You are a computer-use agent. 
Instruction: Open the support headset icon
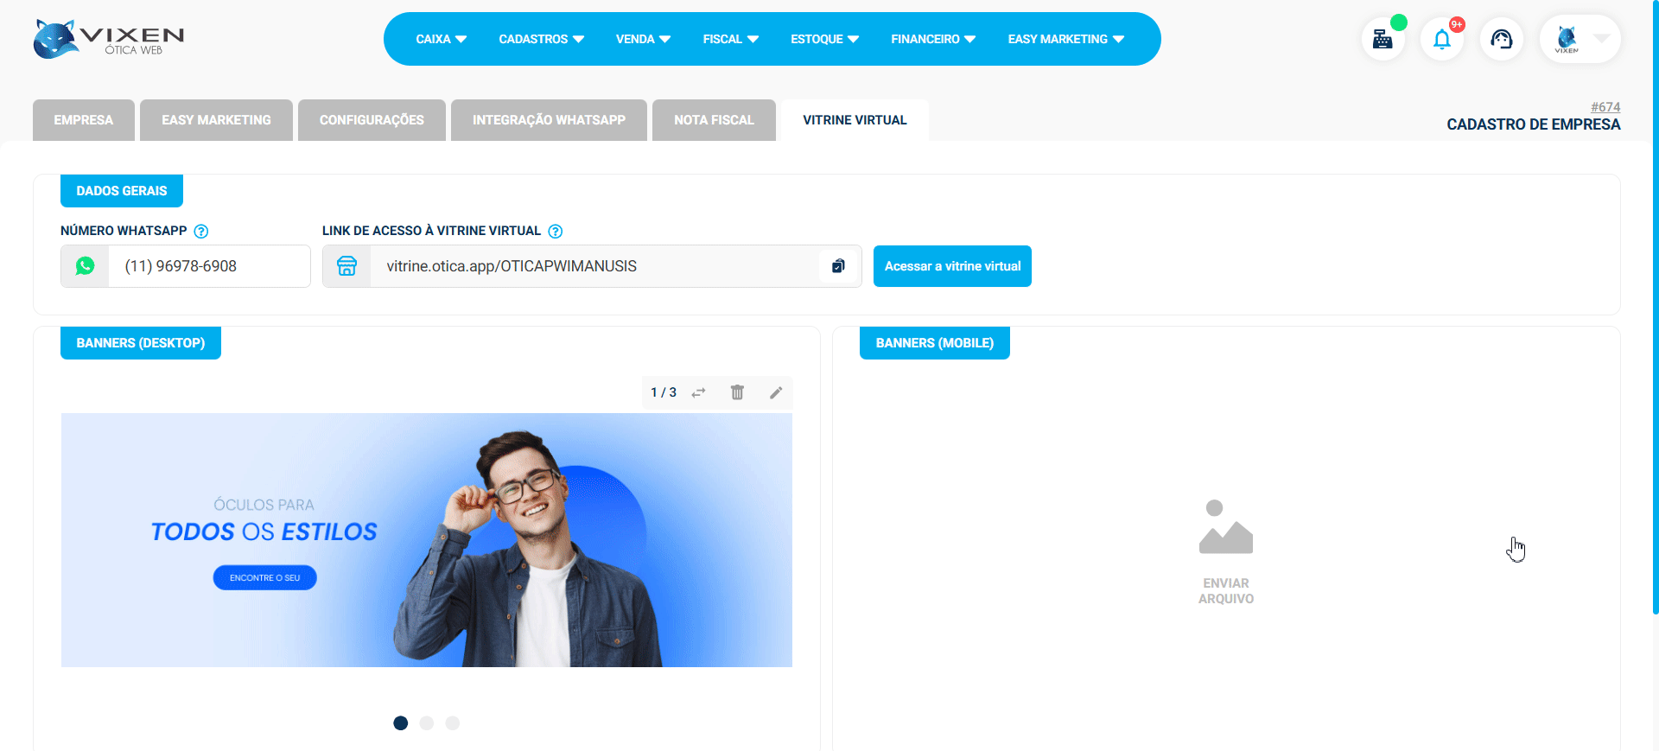1501,40
